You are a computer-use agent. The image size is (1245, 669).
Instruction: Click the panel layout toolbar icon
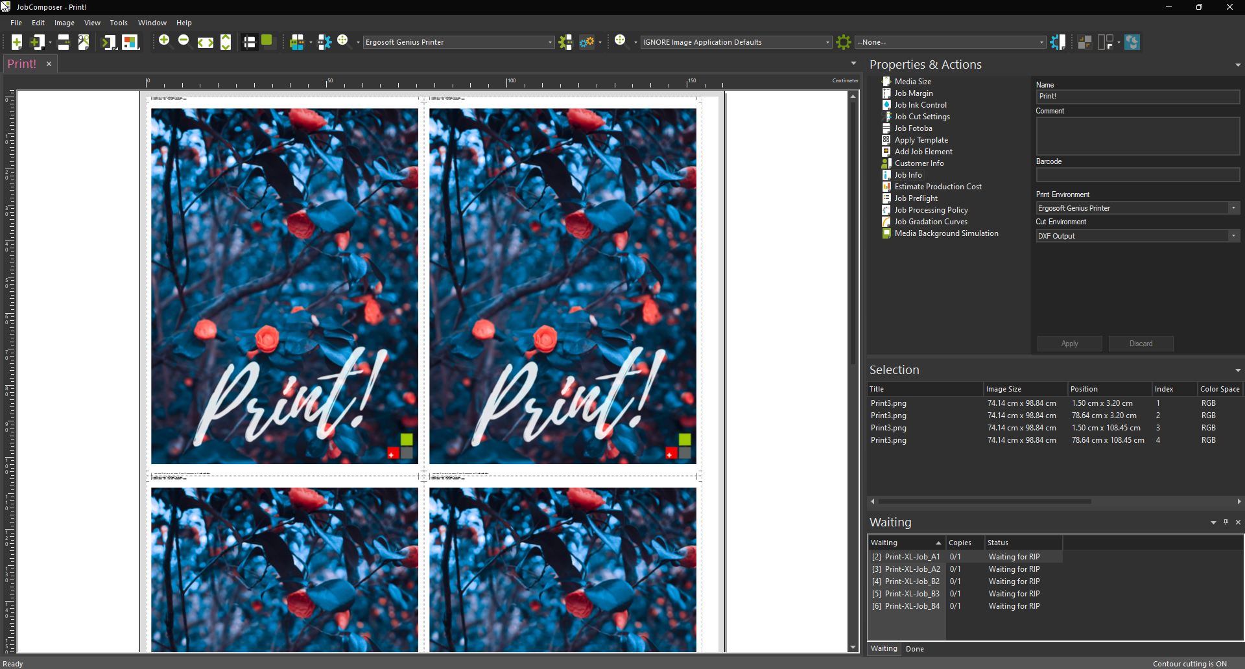point(1106,42)
